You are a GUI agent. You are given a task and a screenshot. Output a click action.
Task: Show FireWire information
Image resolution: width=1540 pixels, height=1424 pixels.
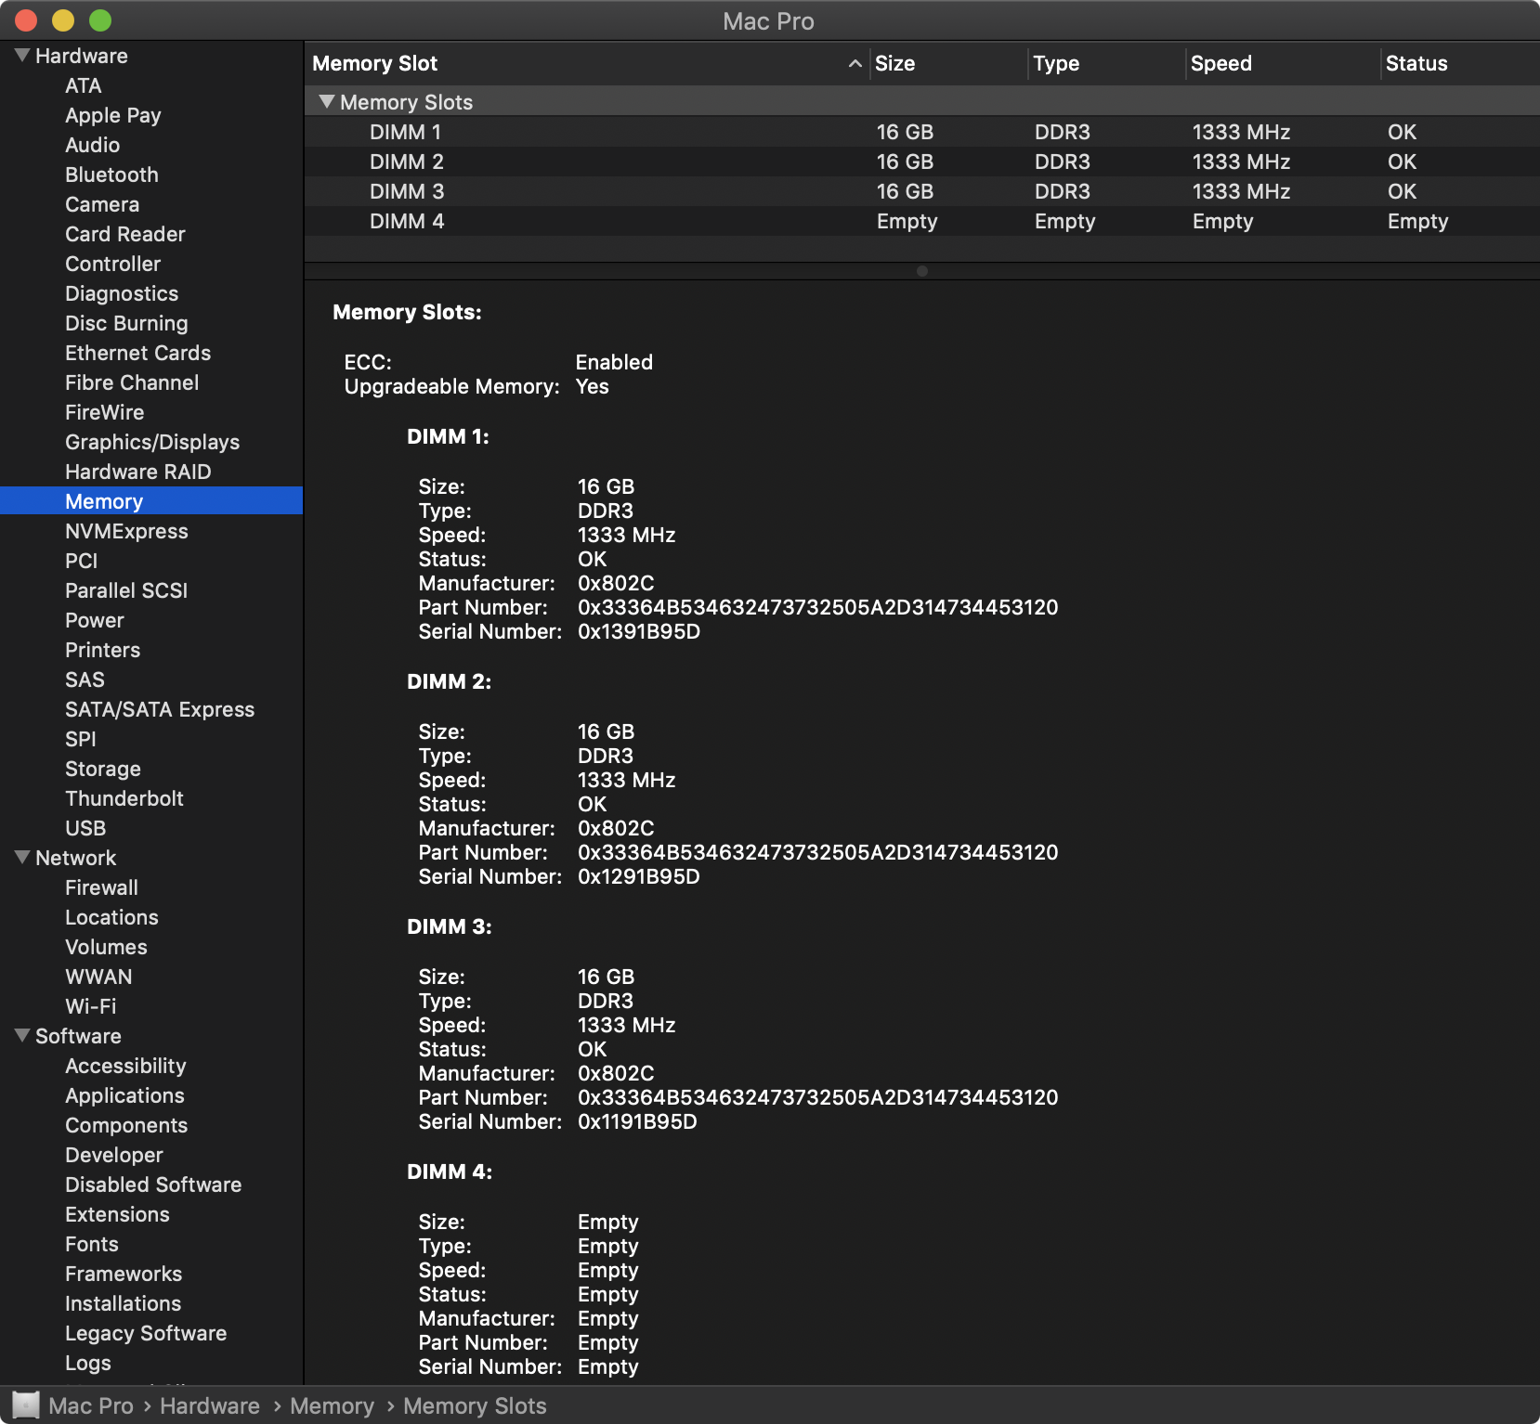(105, 412)
